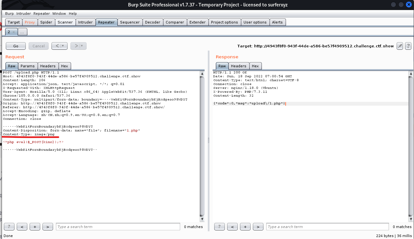The height and width of the screenshot is (239, 414).
Task: Go to previous response search match
Action: click(232, 227)
